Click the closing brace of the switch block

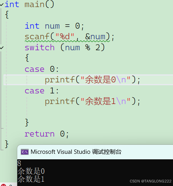pyautogui.click(x=27, y=123)
